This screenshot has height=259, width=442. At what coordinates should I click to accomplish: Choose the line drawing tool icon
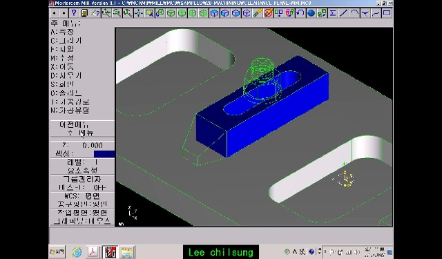tap(343, 13)
